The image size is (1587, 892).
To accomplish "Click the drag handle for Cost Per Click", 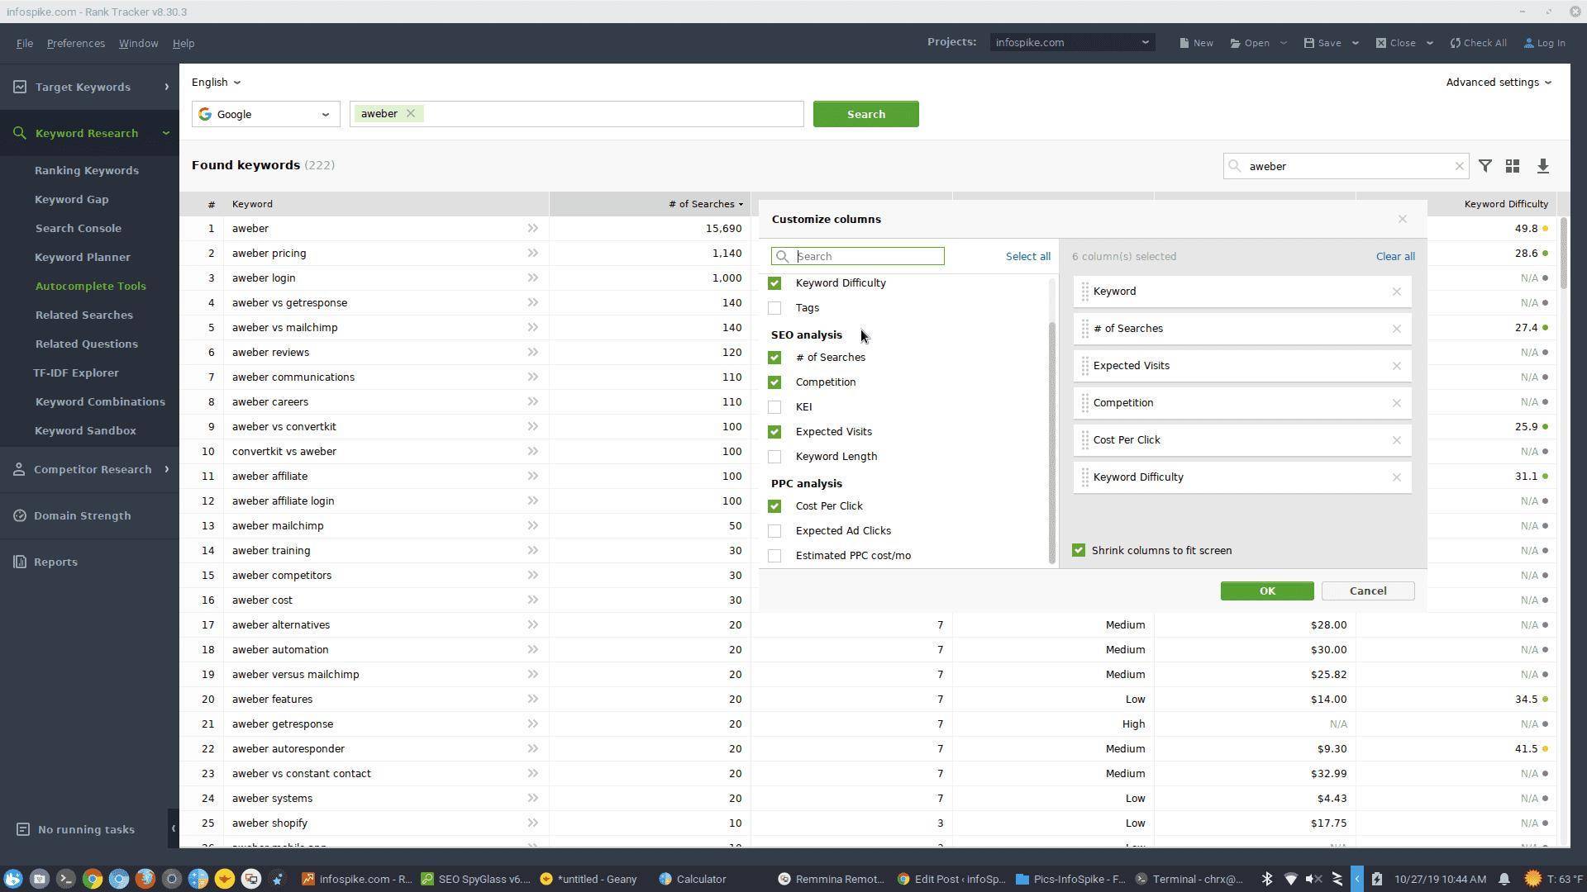I will coord(1084,440).
